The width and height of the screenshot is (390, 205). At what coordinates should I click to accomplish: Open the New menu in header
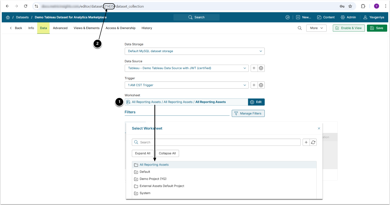pos(304,17)
